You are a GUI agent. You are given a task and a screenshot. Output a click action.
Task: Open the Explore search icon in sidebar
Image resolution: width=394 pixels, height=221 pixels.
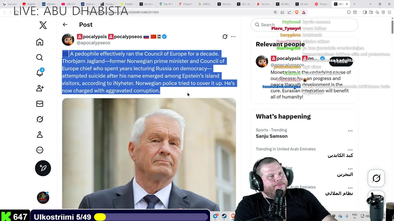40,57
